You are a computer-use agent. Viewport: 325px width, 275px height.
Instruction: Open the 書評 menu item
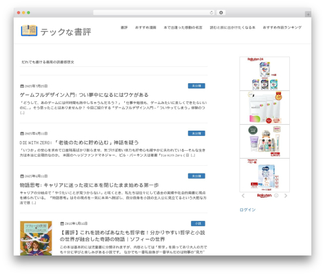pos(124,27)
